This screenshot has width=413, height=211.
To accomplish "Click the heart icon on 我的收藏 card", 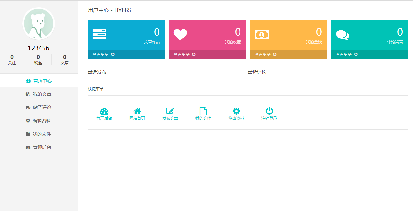I will [x=180, y=35].
